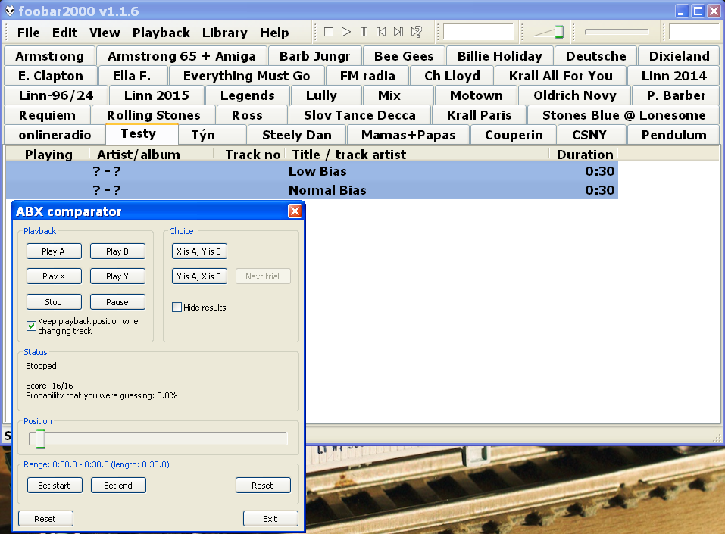Choose X is A, Y is B
725x534 pixels.
click(x=199, y=251)
